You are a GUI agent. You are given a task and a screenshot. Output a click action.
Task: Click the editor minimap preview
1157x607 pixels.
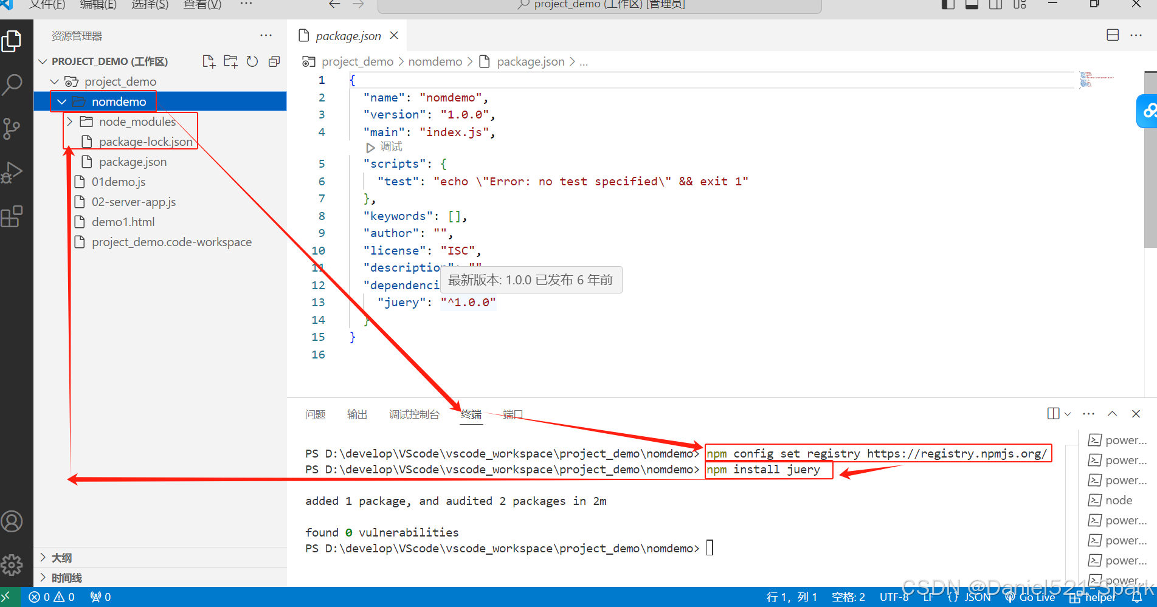click(x=1097, y=80)
